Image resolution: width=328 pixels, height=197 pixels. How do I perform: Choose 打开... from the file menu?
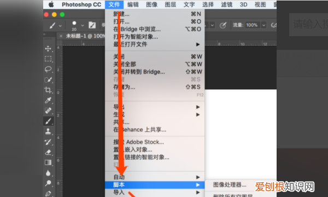[x=155, y=21]
